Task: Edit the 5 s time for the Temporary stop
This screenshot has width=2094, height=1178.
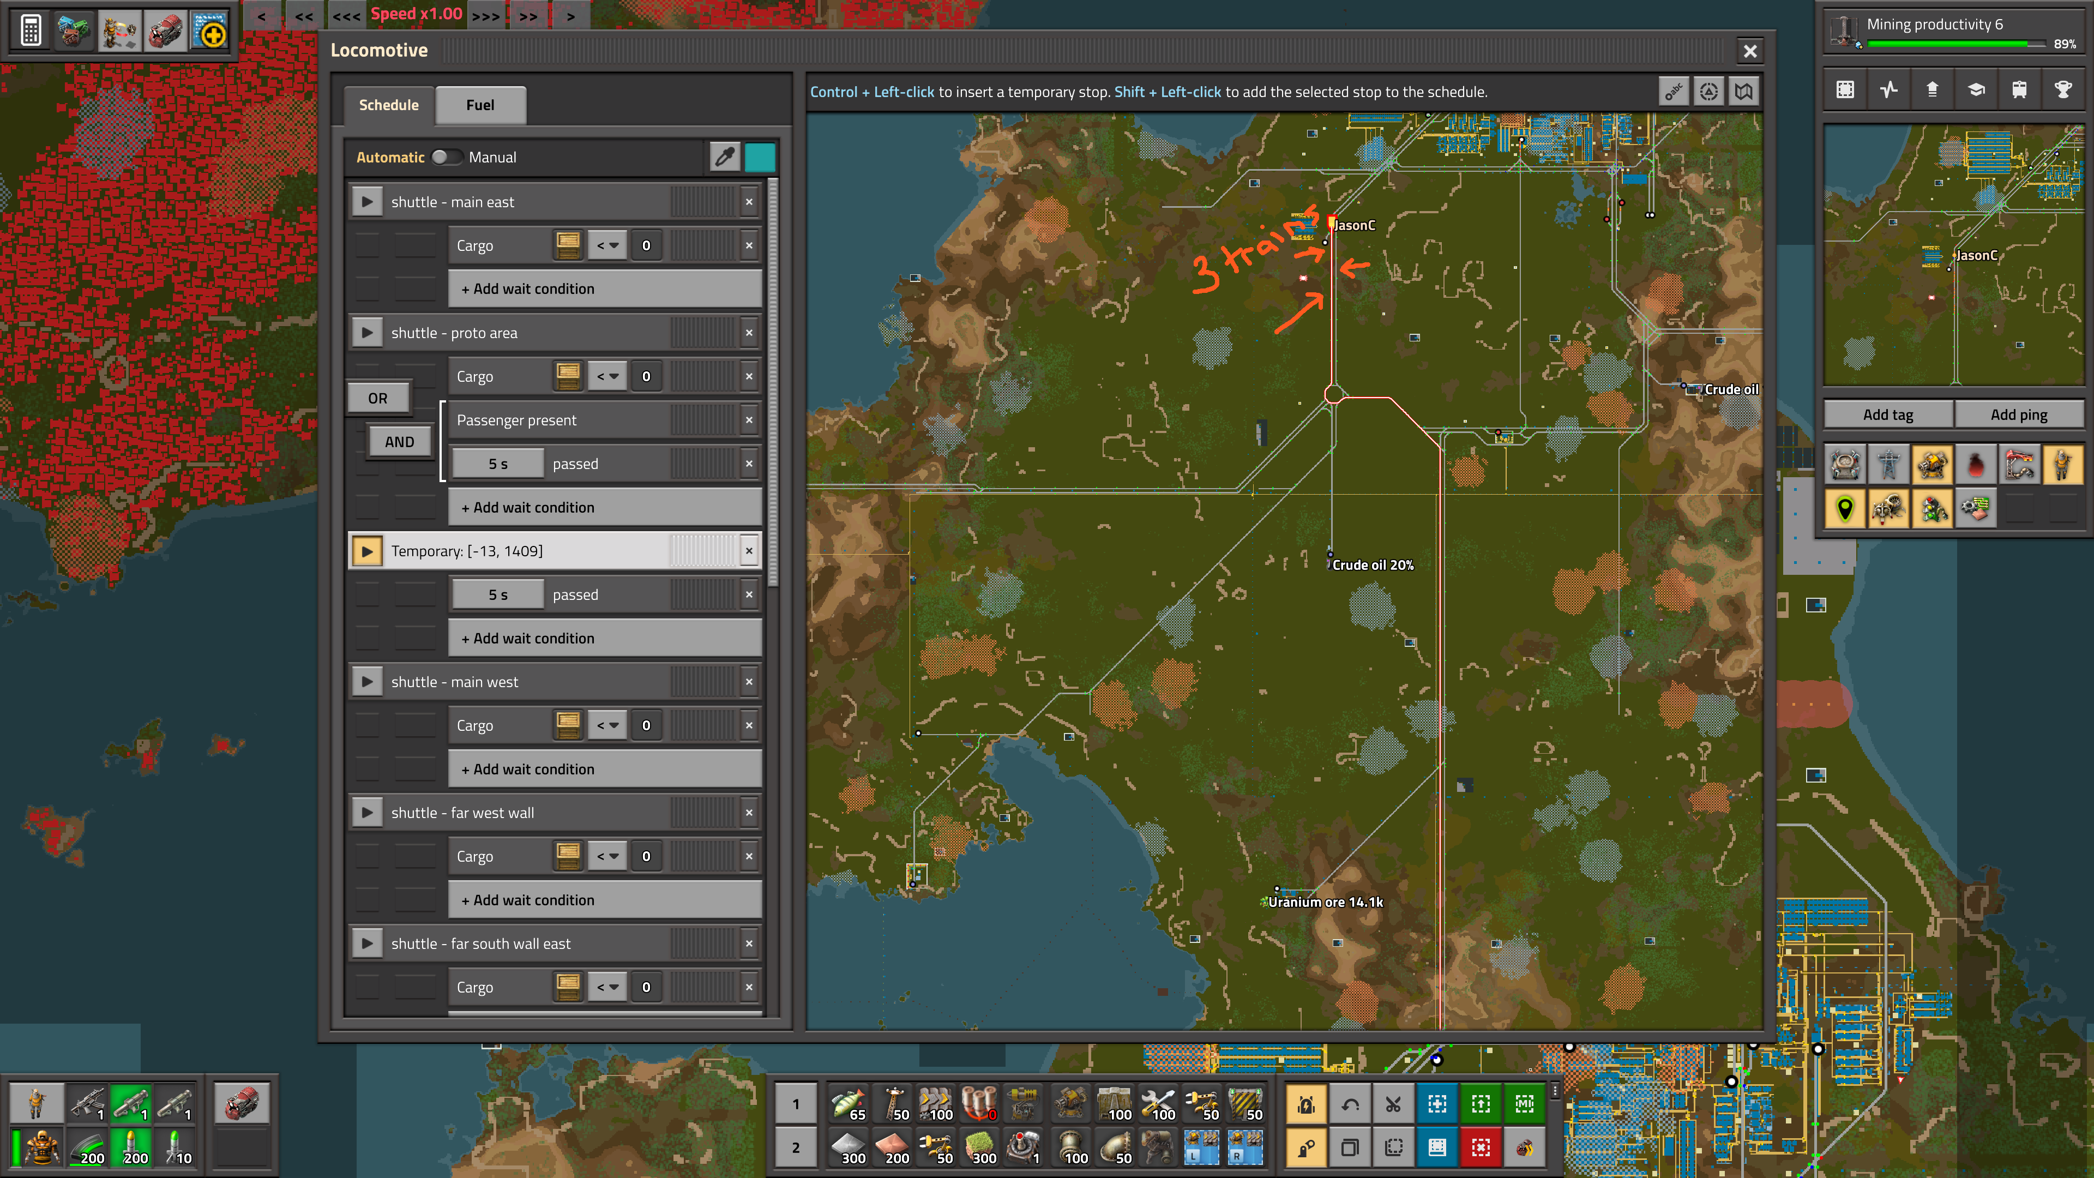Action: [497, 594]
